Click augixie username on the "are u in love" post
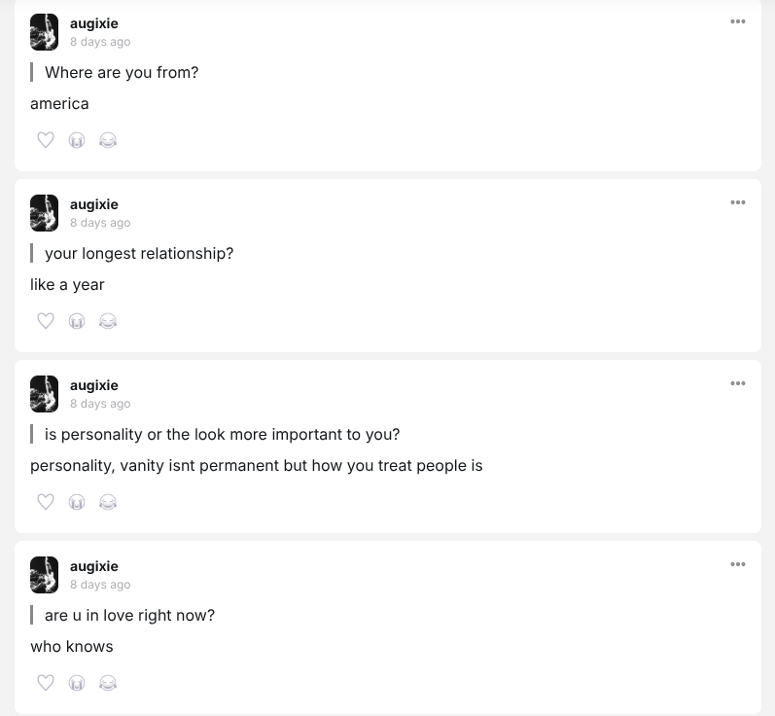 pyautogui.click(x=94, y=566)
